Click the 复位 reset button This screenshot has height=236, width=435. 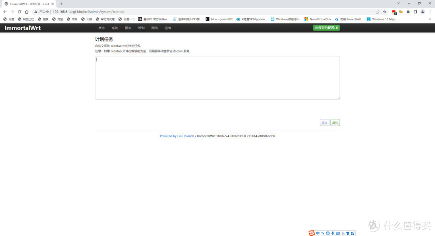(x=335, y=123)
